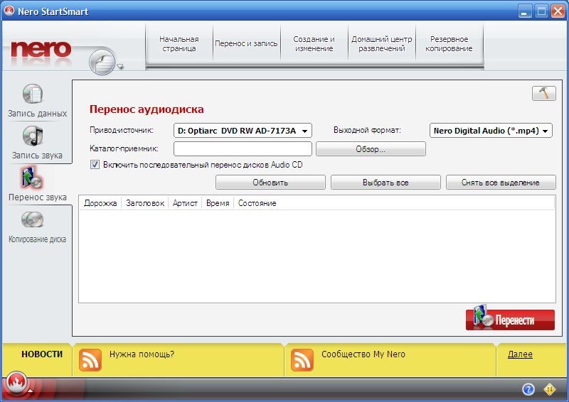Screen dimensions: 569x402
Task: Open the Запись данных data burning icon
Action: click(33, 94)
